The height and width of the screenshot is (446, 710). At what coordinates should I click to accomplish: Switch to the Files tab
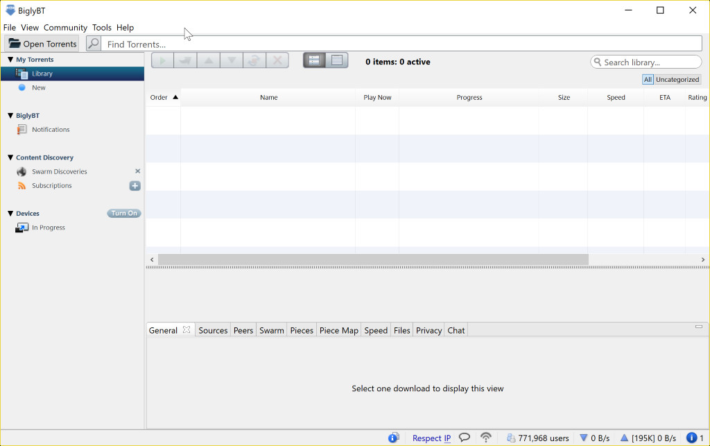(401, 330)
